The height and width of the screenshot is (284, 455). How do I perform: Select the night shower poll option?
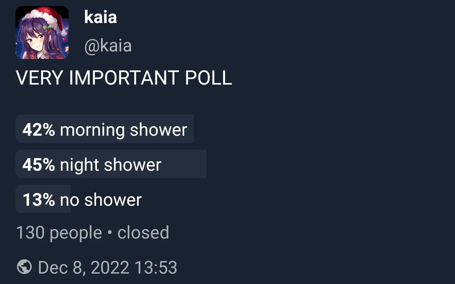pyautogui.click(x=111, y=164)
